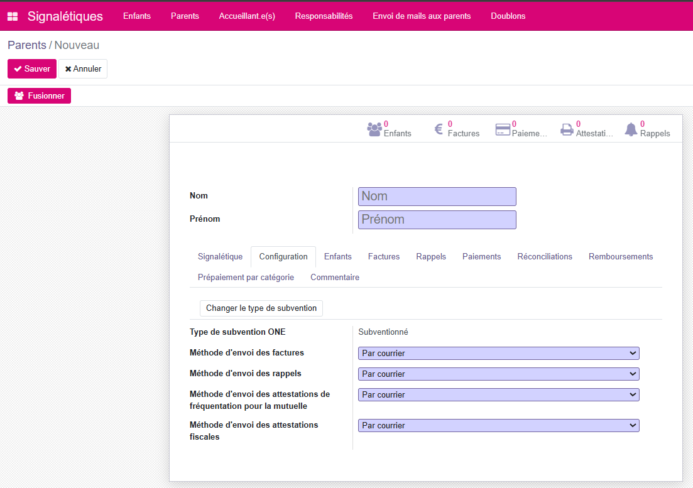Open the credit card Paiements stat icon
Viewport: 693px width, 488px height.
[x=503, y=129]
